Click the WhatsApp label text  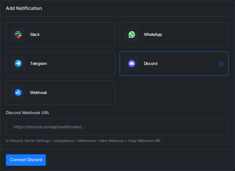[153, 35]
